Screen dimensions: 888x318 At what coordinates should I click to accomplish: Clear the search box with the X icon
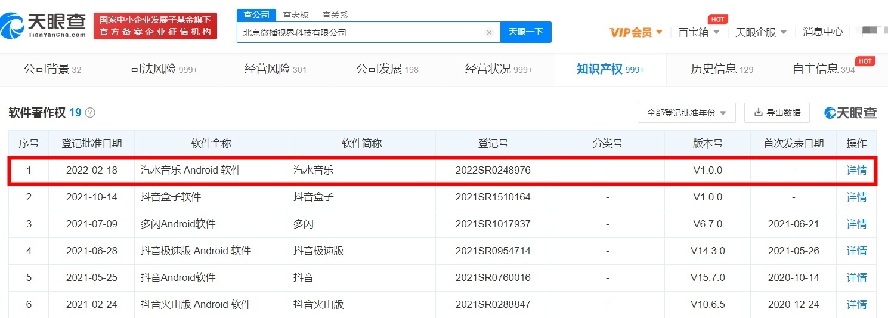[x=489, y=33]
